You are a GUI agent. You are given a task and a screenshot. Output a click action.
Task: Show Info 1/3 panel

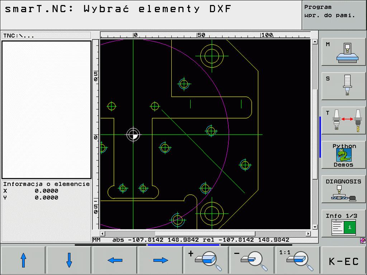click(343, 223)
